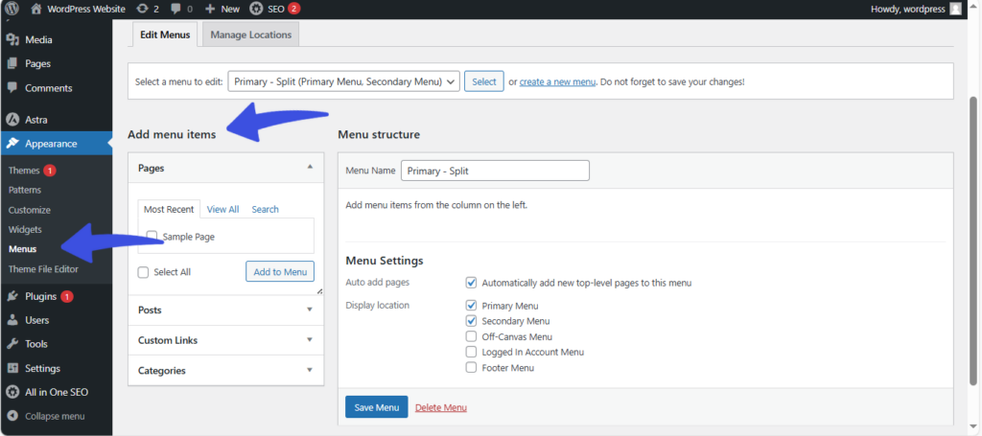The image size is (982, 436).
Task: Click the plus New icon
Action: [210, 9]
